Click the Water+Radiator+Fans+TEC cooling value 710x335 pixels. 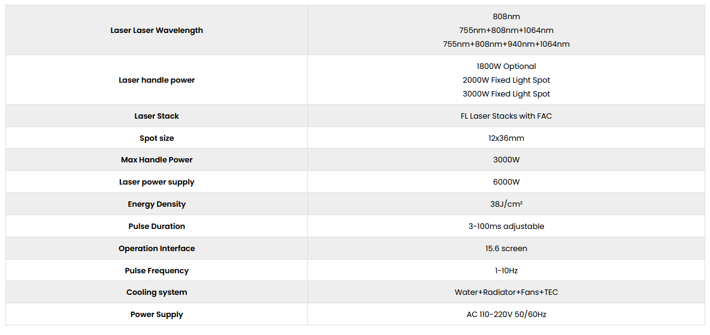506,292
